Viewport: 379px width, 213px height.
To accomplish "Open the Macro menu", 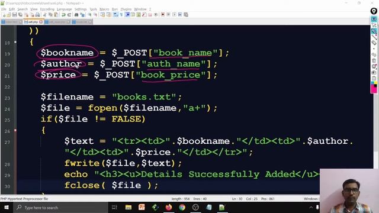I will pos(104,9).
